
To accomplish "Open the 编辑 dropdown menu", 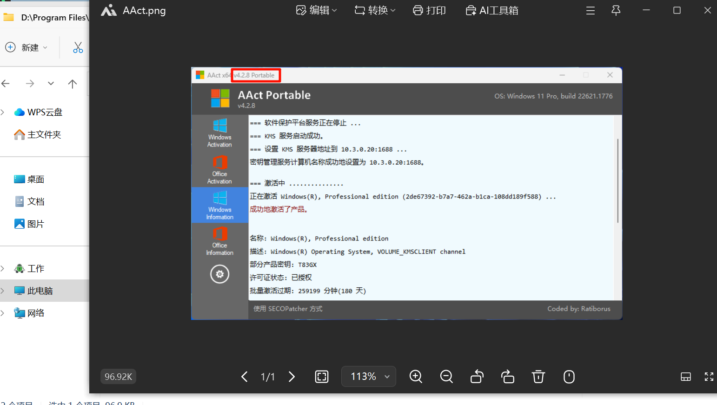I will (x=317, y=10).
